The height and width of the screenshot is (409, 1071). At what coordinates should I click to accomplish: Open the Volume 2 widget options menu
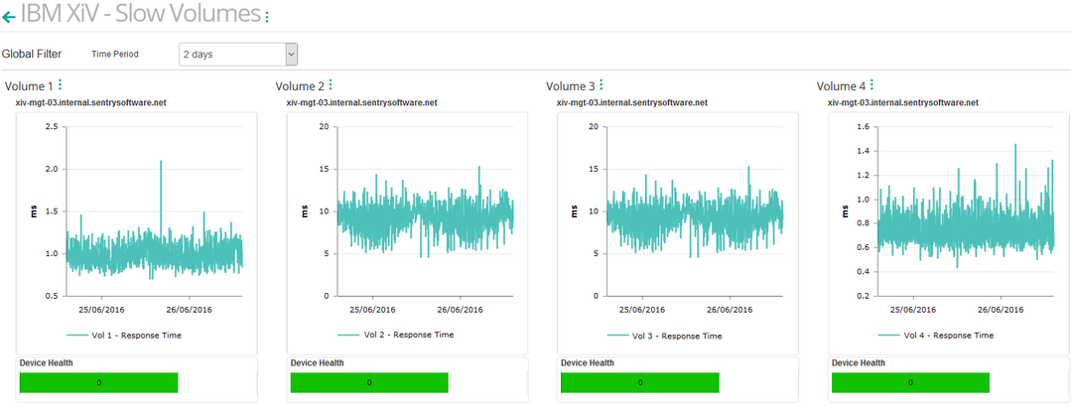pos(331,84)
